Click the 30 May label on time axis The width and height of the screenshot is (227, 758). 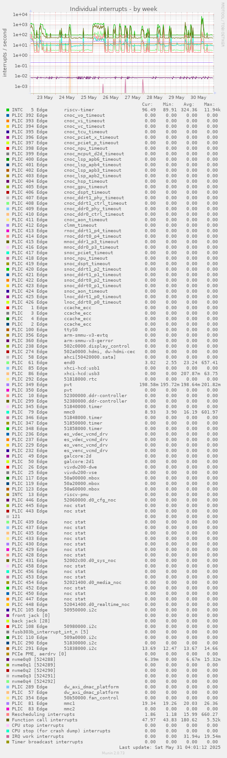(x=198, y=97)
